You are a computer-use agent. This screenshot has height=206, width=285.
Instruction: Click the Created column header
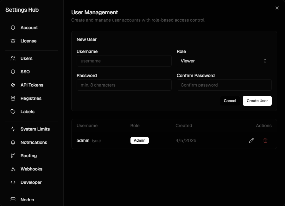coord(184,126)
